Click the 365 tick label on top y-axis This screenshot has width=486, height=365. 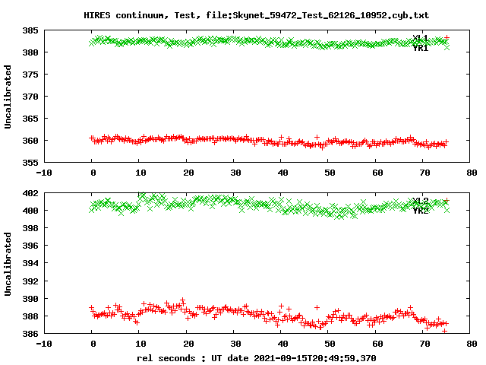[x=30, y=119]
